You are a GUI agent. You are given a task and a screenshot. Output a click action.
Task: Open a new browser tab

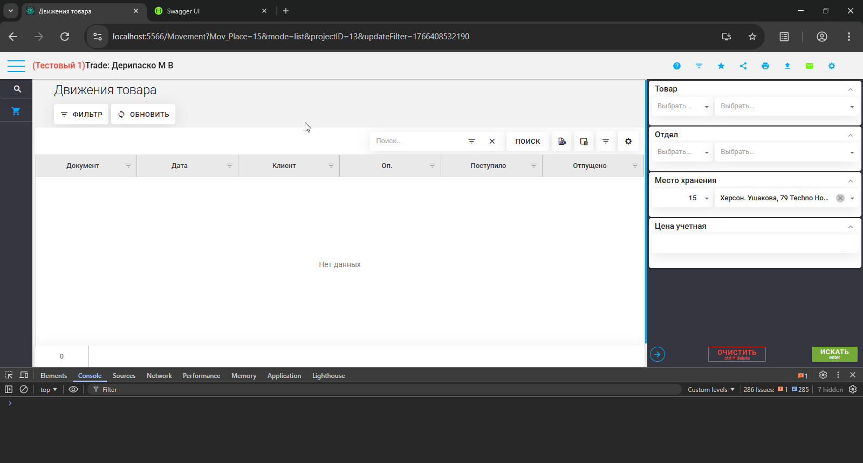[286, 11]
